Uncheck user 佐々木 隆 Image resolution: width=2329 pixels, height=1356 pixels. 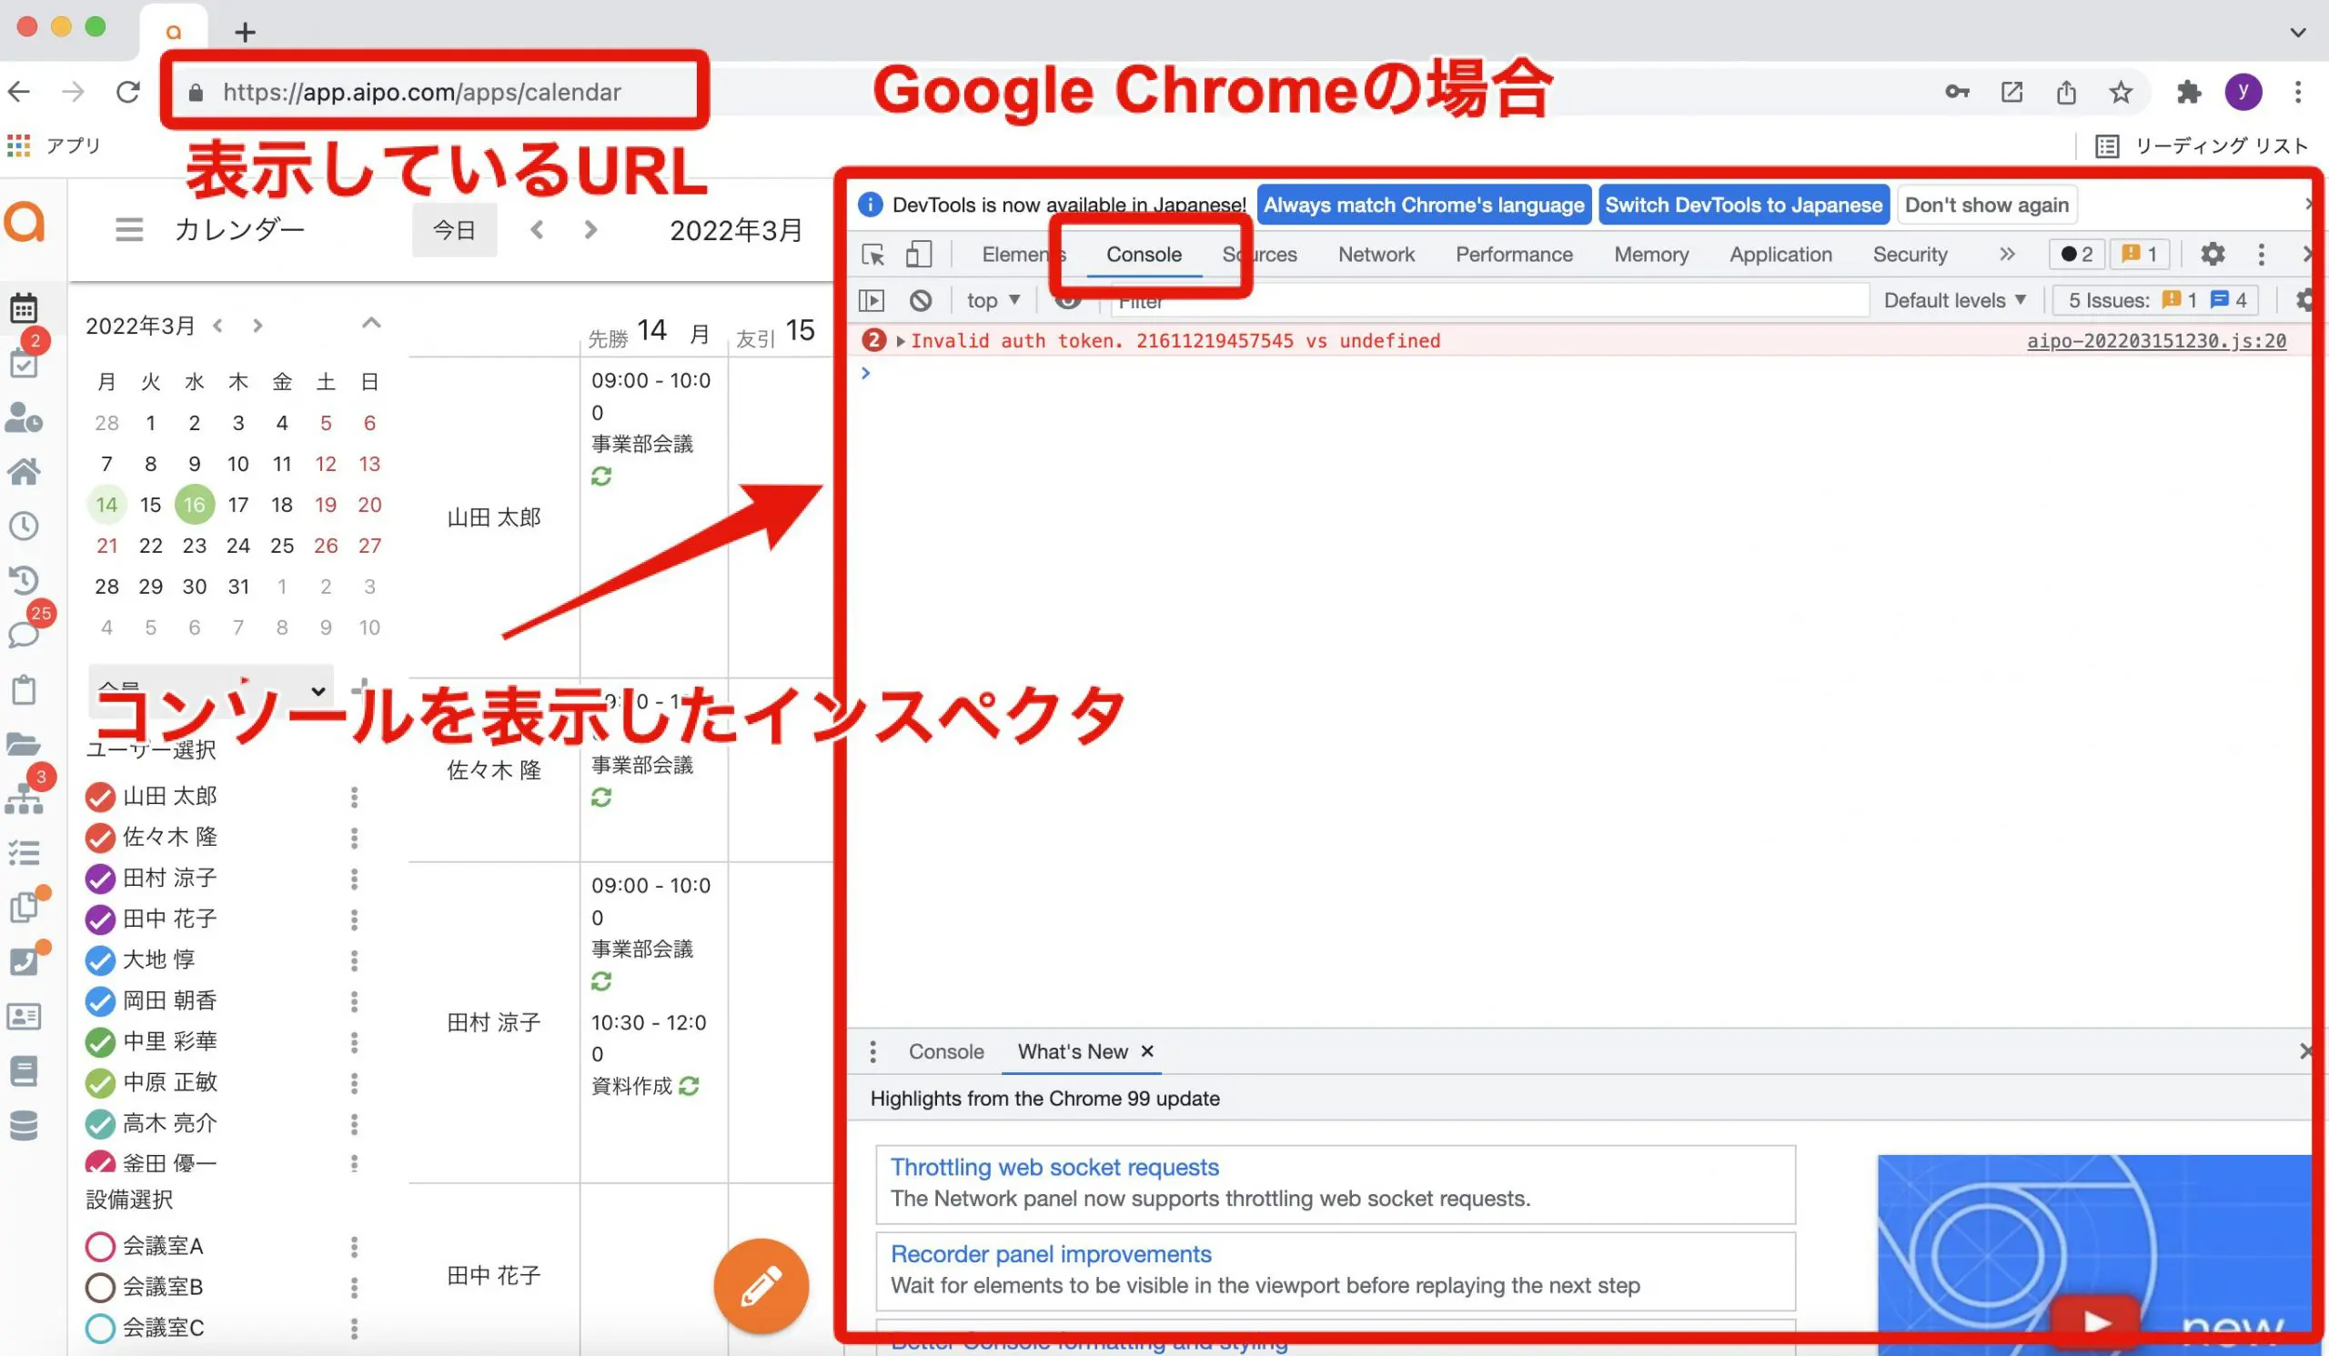point(100,837)
